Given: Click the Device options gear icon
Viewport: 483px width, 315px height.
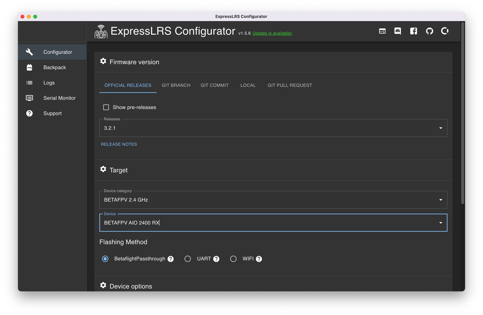Looking at the screenshot, I should (103, 285).
